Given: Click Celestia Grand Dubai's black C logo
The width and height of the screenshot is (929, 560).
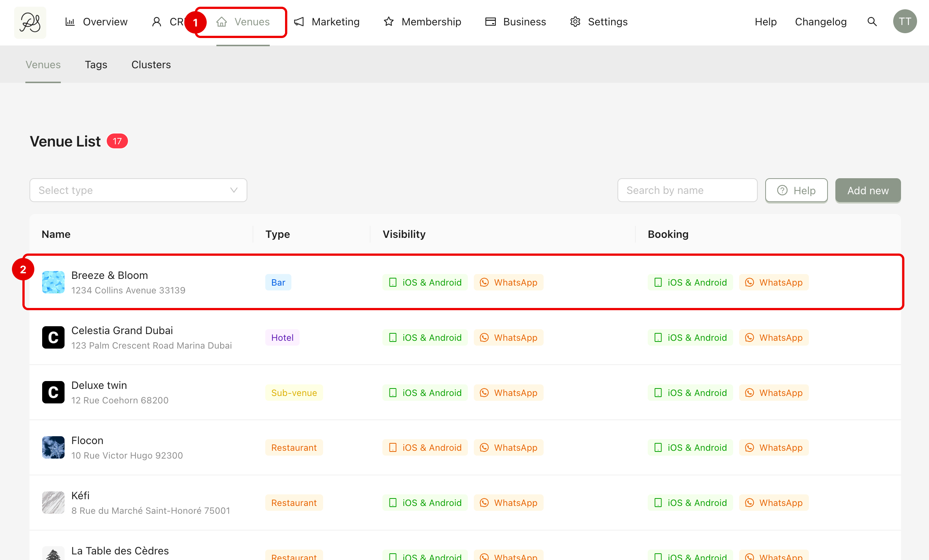Looking at the screenshot, I should (53, 337).
